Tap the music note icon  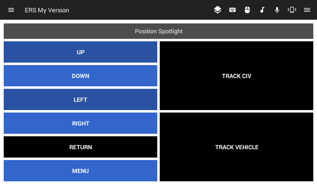pos(262,10)
